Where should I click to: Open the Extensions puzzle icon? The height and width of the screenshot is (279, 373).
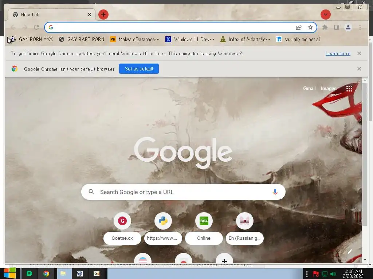point(325,27)
